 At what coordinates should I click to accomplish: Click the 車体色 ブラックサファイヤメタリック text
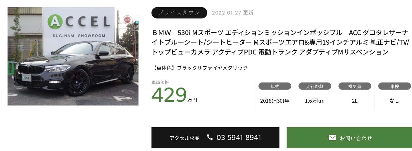pyautogui.click(x=200, y=68)
